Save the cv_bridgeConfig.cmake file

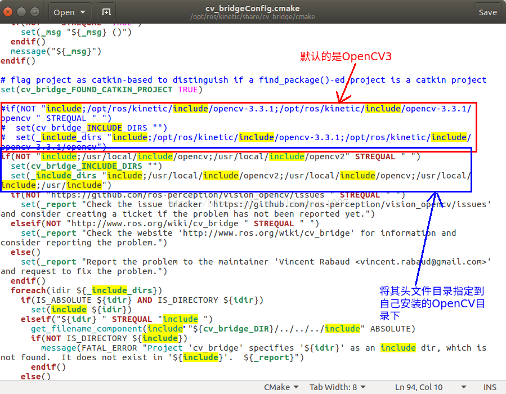pyautogui.click(x=487, y=11)
